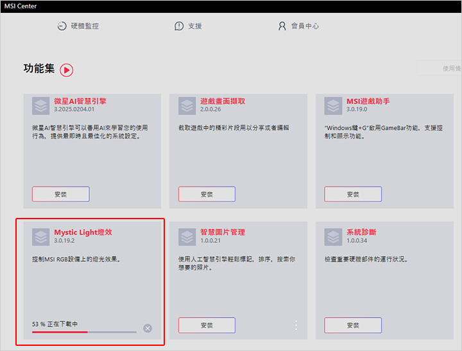Click the 遊戲畫面擷取 title
462x351 pixels.
click(x=223, y=102)
